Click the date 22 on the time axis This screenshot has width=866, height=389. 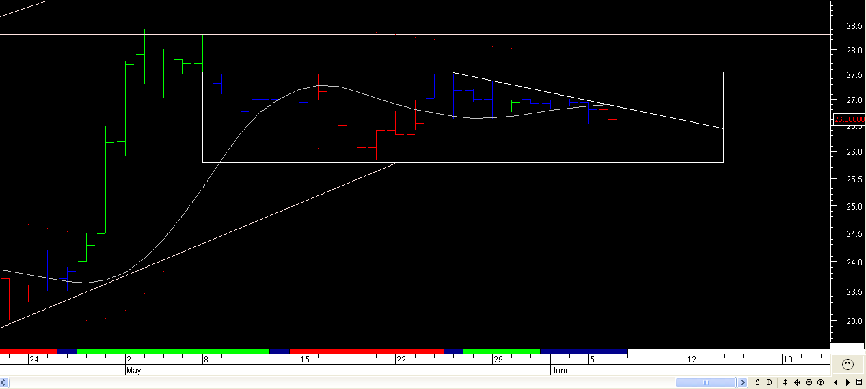click(401, 360)
